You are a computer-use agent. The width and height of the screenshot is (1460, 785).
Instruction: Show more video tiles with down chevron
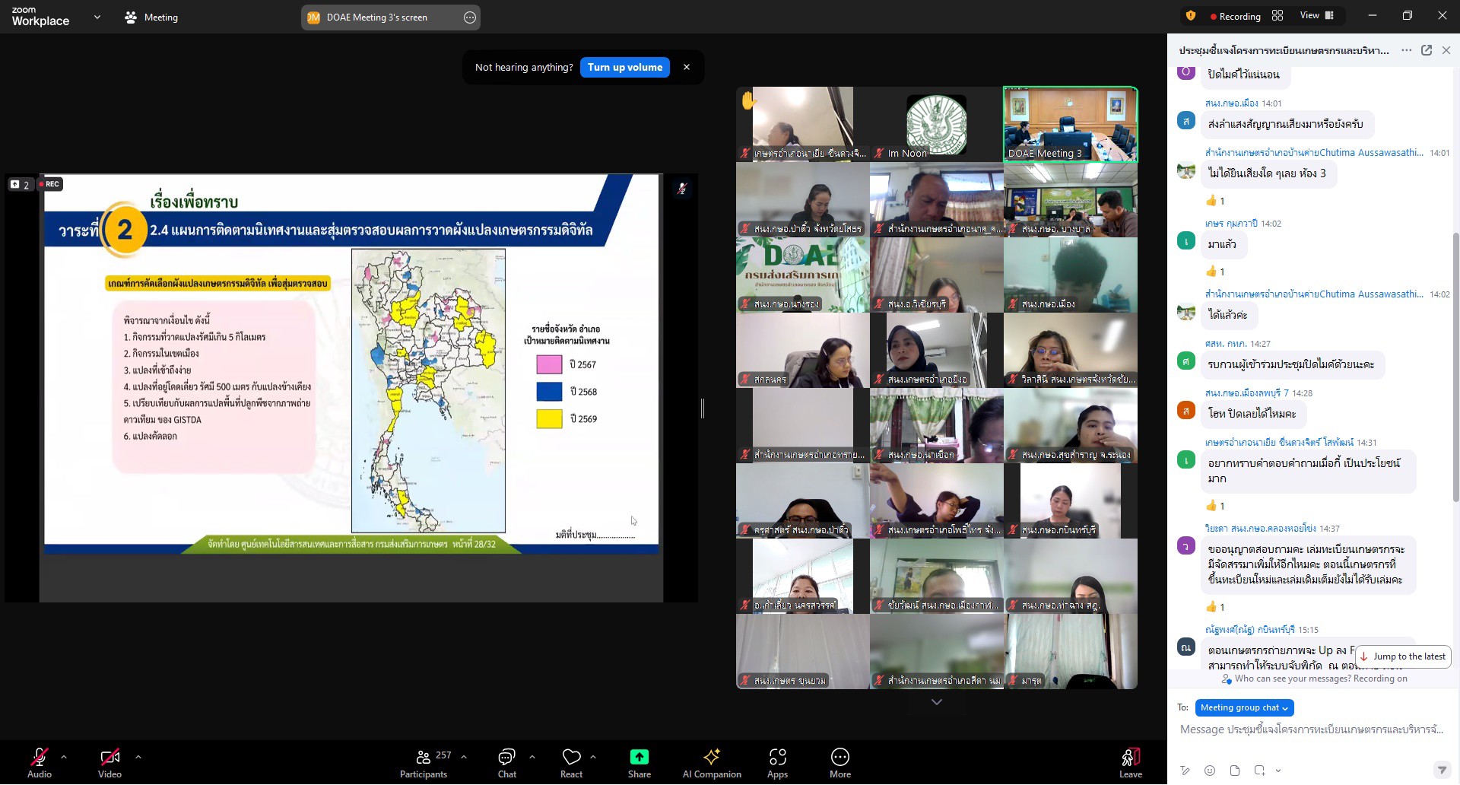click(x=937, y=702)
